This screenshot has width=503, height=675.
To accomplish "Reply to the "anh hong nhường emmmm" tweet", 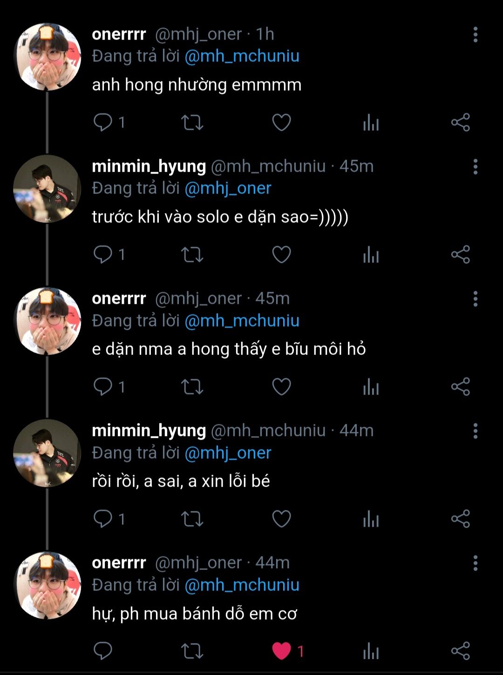I will click(103, 122).
